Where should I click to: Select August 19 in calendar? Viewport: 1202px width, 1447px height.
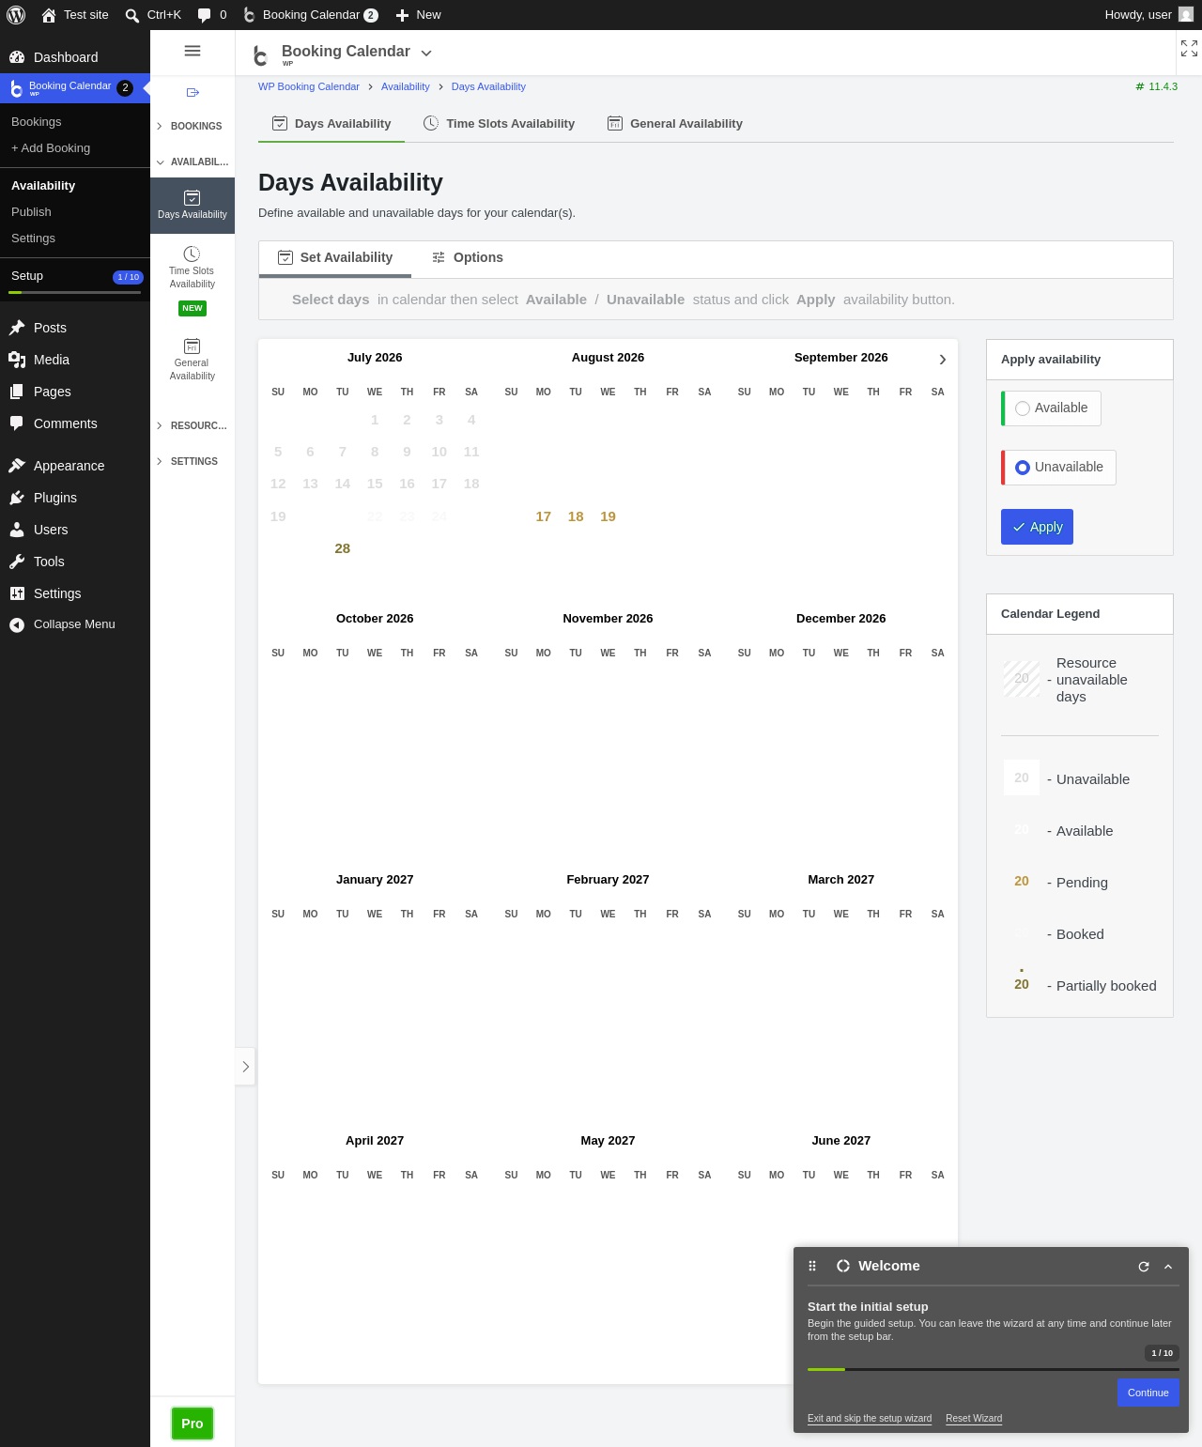(609, 516)
